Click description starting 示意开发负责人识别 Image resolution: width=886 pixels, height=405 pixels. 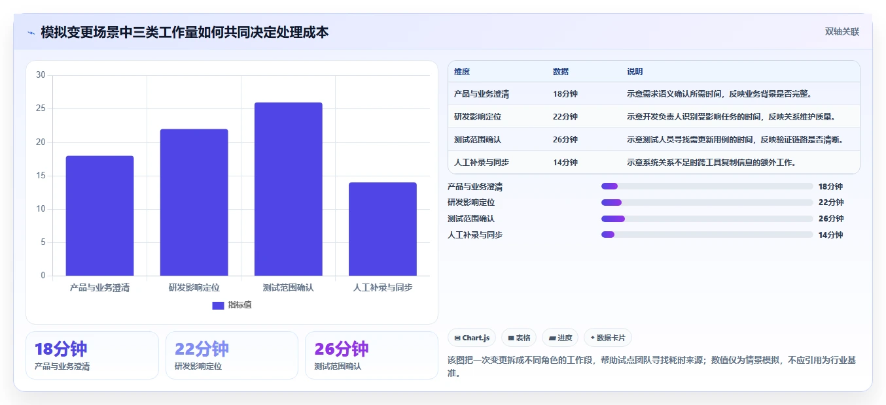[733, 117]
